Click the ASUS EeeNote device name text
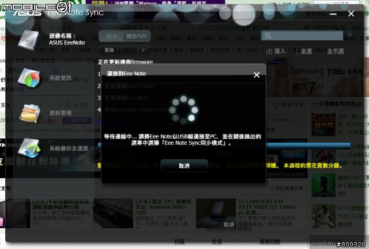Viewport: 369px width, 249px height. pos(67,43)
